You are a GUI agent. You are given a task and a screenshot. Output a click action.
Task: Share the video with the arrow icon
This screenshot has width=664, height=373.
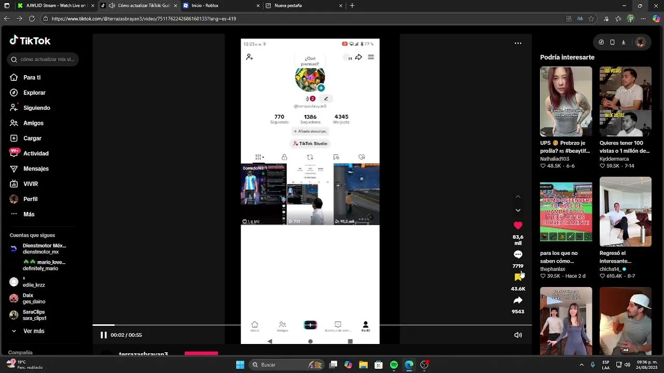coord(518,300)
